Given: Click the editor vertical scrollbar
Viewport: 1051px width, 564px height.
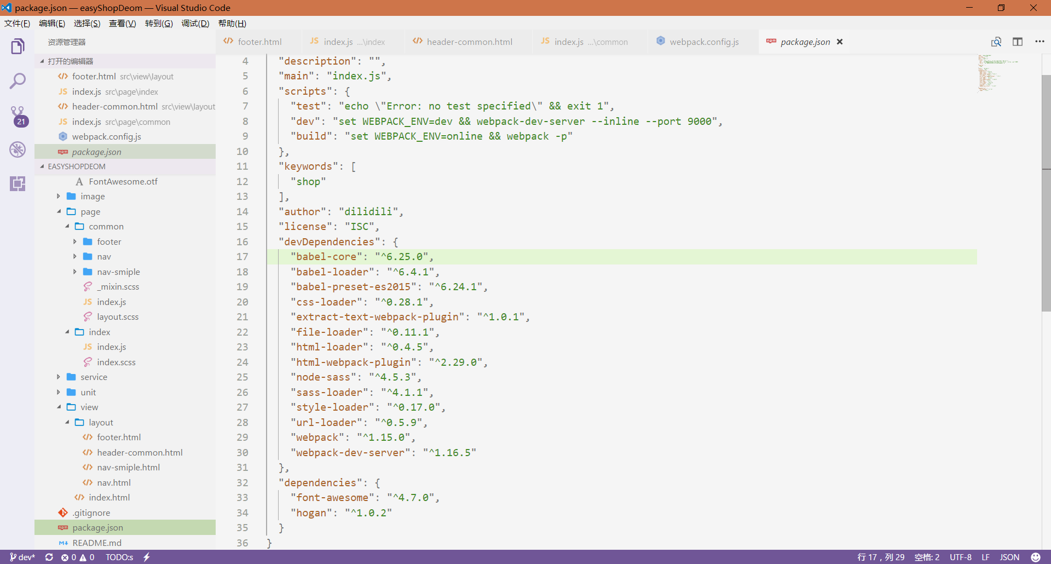Looking at the screenshot, I should pyautogui.click(x=1046, y=193).
